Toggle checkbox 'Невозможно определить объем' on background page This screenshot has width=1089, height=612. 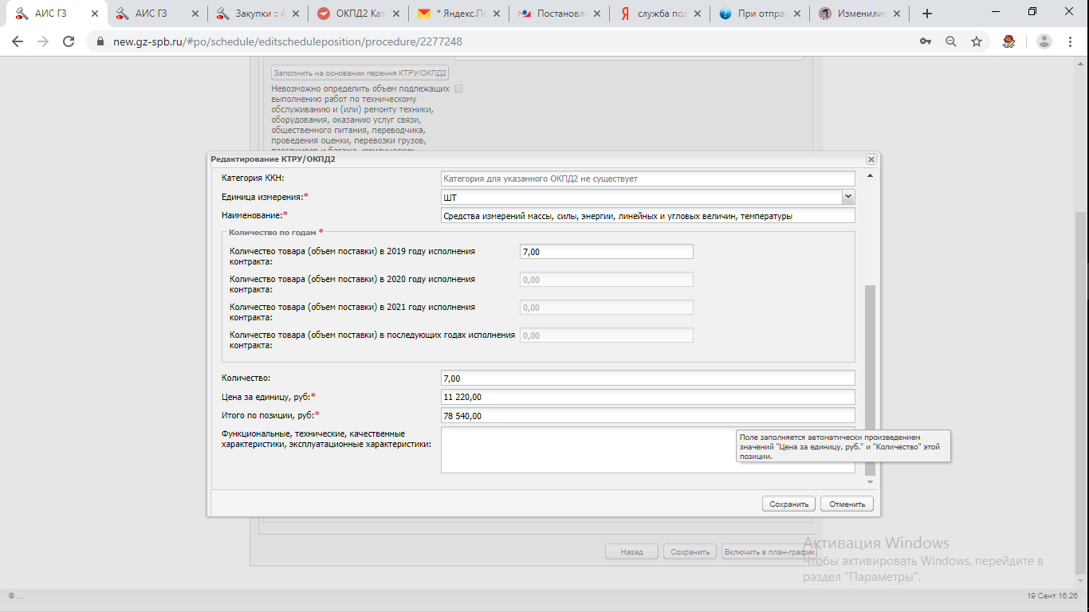pos(458,88)
